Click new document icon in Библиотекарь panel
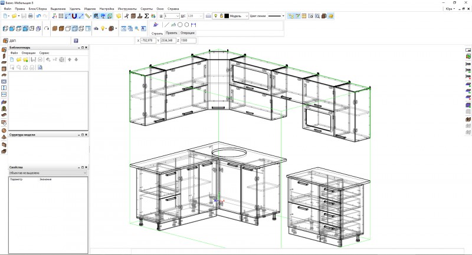The width and height of the screenshot is (472, 255). click(x=12, y=59)
